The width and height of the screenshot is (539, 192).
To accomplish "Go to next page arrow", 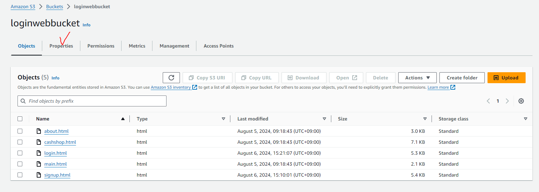I will pyautogui.click(x=507, y=101).
